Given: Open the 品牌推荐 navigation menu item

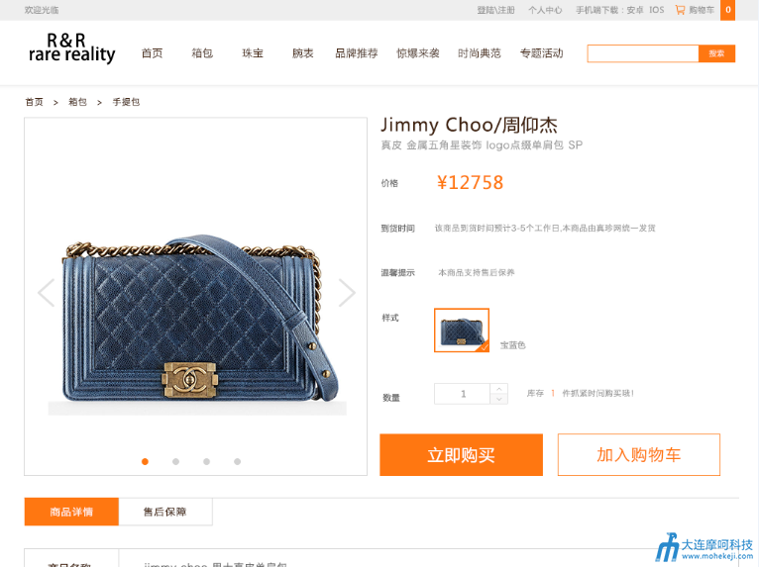Looking at the screenshot, I should (357, 53).
